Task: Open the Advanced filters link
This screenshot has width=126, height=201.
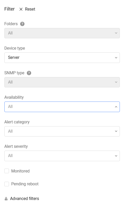Action: tap(25, 198)
